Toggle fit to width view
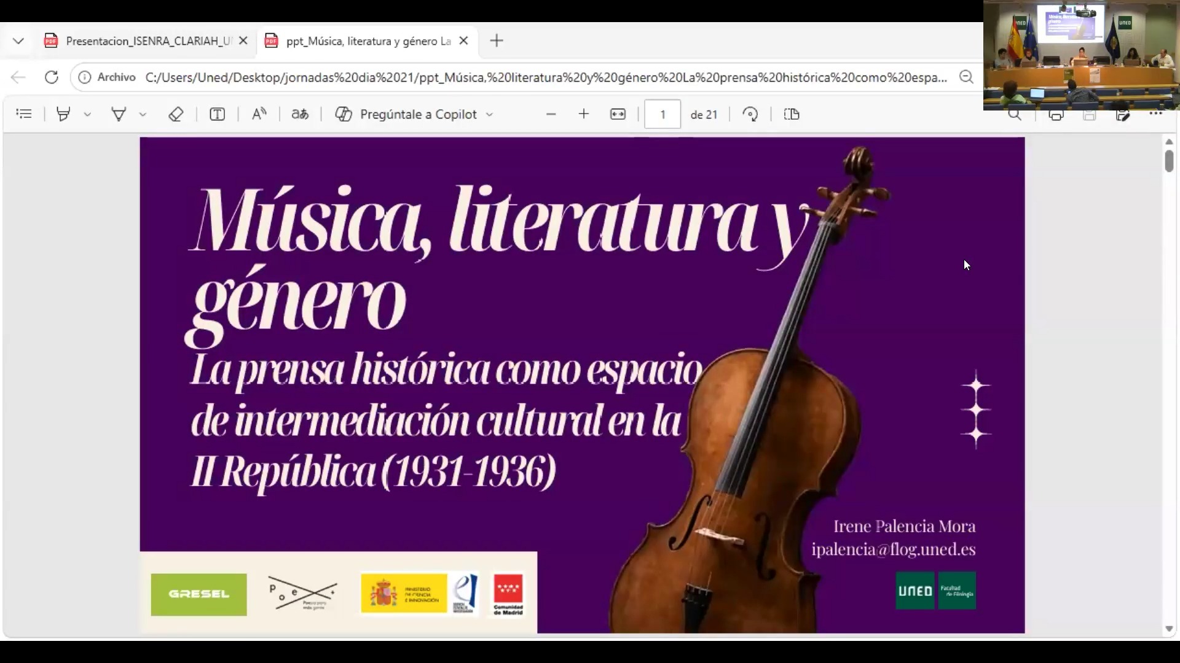This screenshot has width=1180, height=663. pyautogui.click(x=618, y=114)
